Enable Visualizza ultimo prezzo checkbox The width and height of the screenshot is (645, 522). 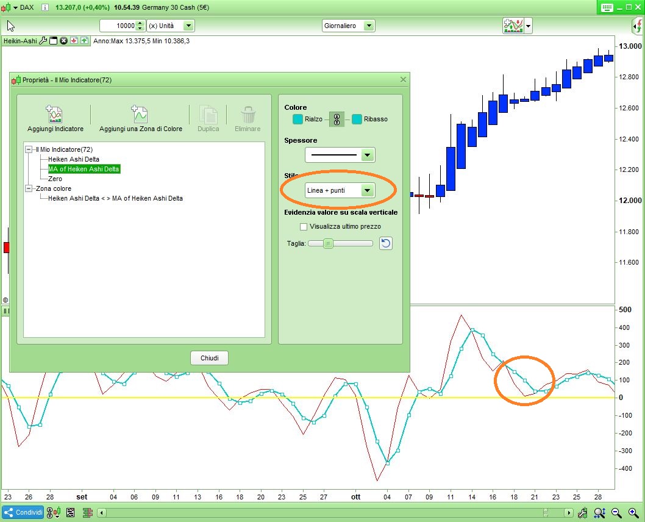click(304, 227)
